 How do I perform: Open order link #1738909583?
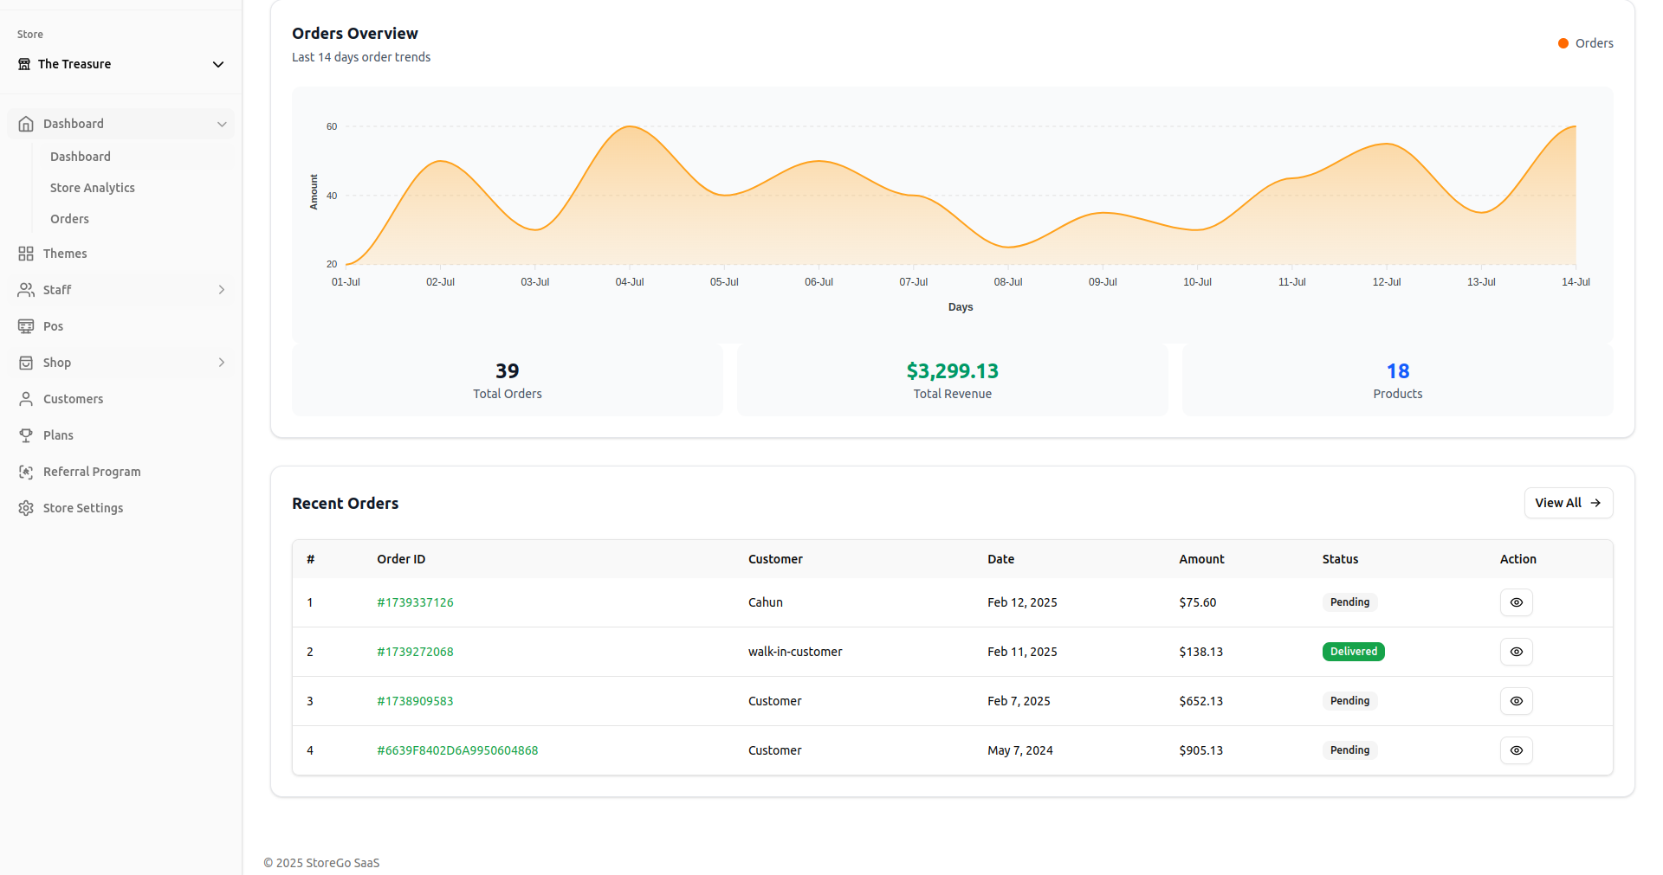415,701
